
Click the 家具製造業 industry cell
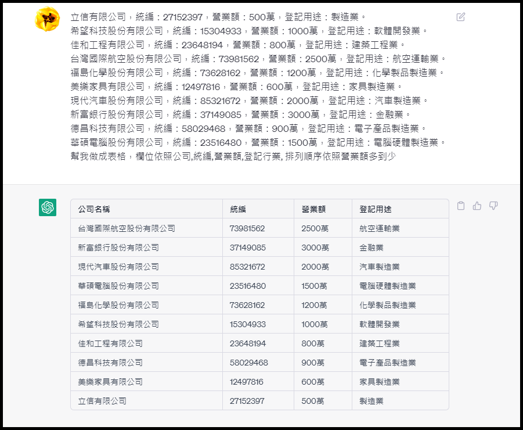401,382
